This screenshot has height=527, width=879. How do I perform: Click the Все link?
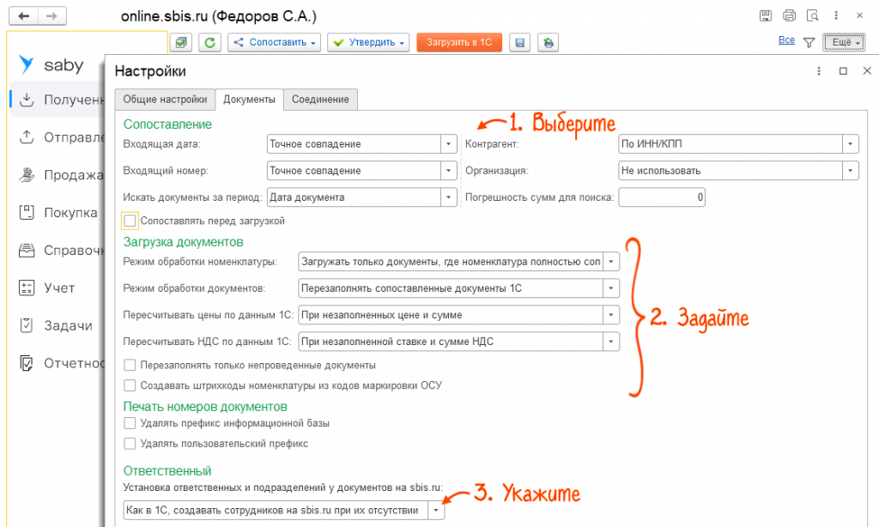coord(785,40)
